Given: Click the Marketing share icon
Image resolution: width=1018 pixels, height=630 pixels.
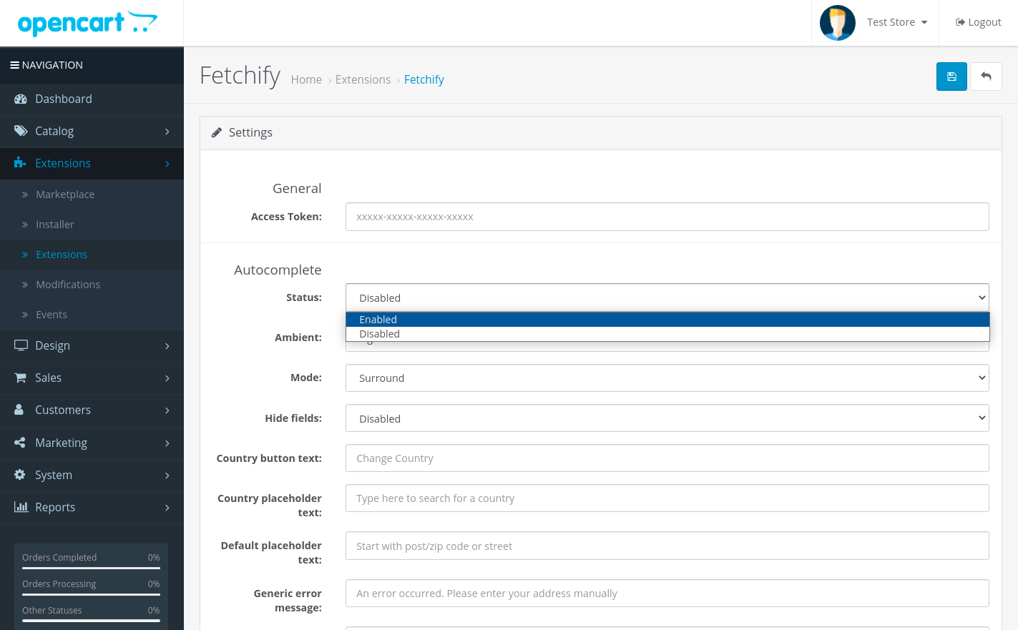Looking at the screenshot, I should pyautogui.click(x=20, y=443).
